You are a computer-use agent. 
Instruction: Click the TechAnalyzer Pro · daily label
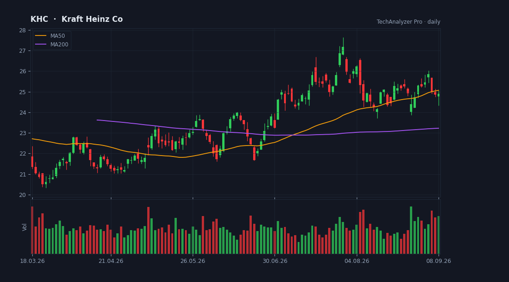409,22
